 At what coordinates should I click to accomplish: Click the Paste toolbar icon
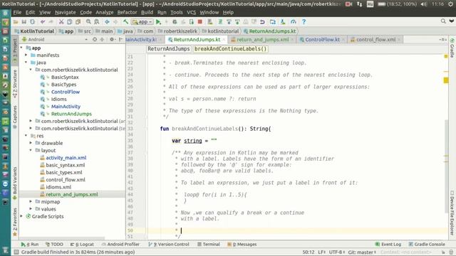coord(78,22)
